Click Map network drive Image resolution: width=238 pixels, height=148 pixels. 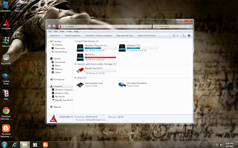tap(125, 36)
